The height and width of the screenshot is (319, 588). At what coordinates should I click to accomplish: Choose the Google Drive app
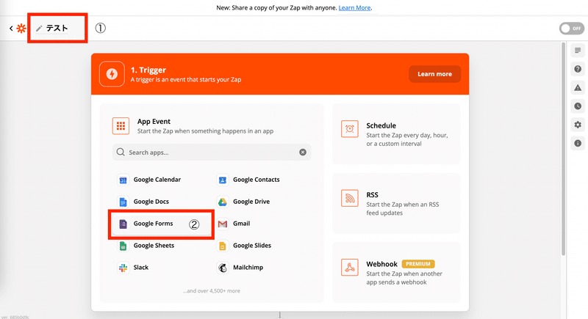click(x=244, y=202)
